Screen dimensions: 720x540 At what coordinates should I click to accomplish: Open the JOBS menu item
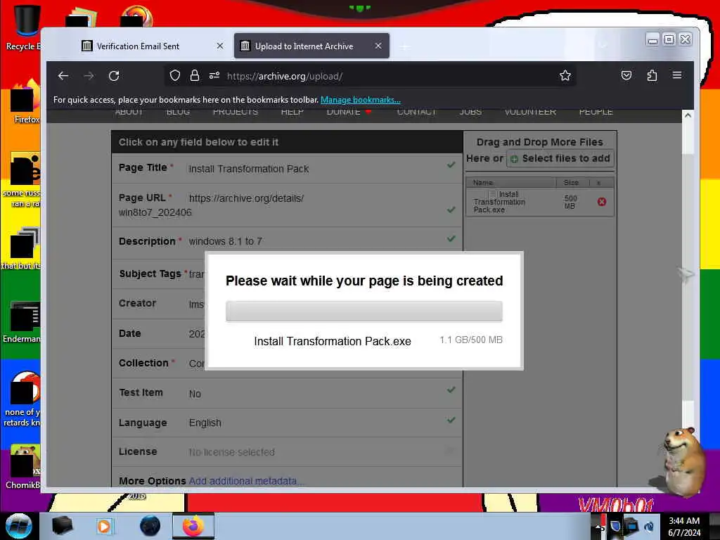470,112
